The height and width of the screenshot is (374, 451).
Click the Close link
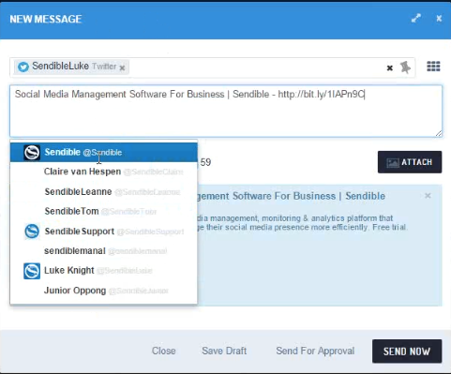pos(163,351)
